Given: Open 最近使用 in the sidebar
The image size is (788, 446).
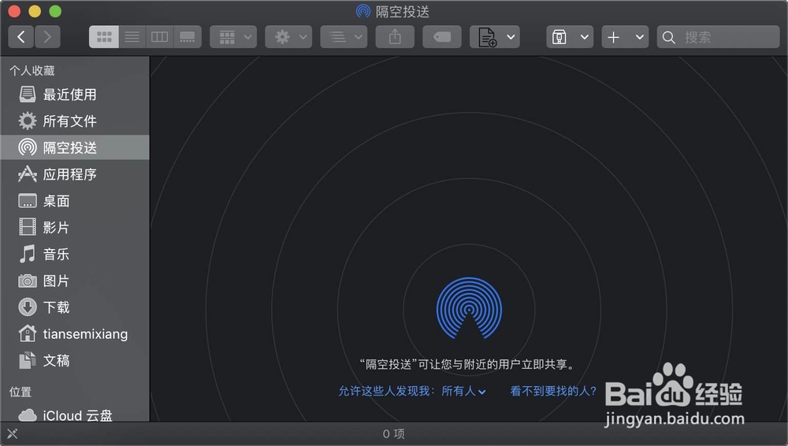Looking at the screenshot, I should click(75, 95).
